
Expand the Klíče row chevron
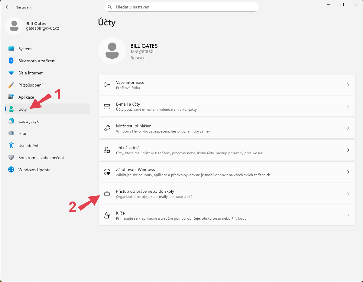(x=348, y=215)
